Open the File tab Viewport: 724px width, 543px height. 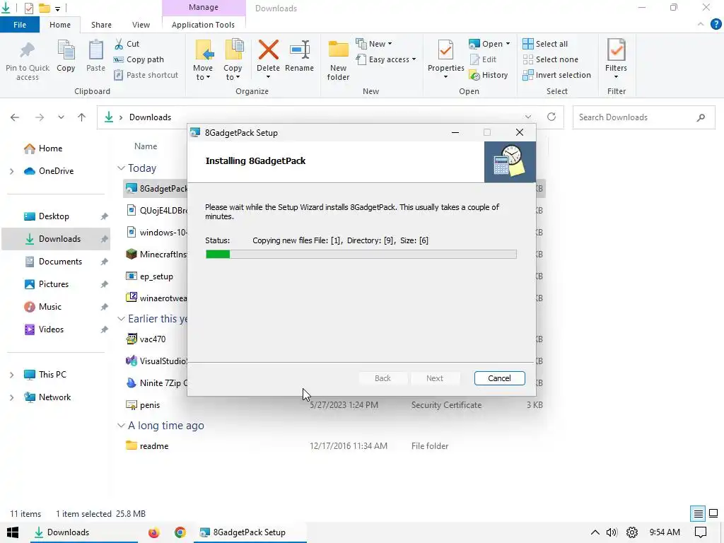[19, 25]
